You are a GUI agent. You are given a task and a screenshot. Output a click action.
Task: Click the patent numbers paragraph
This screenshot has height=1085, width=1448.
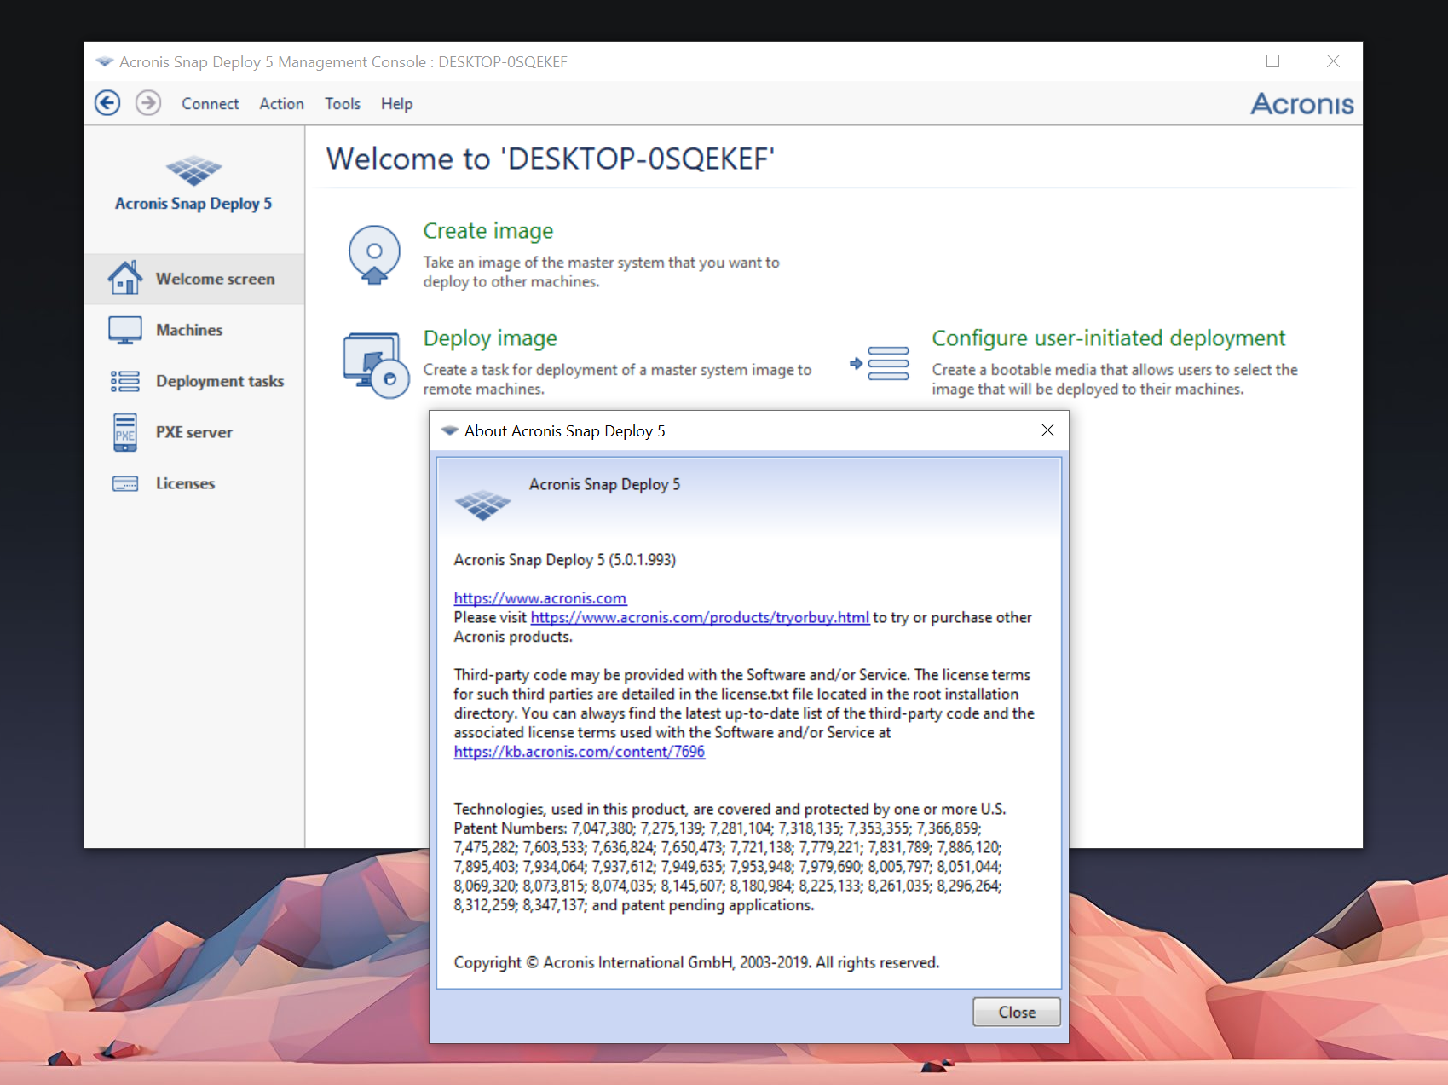pyautogui.click(x=730, y=857)
